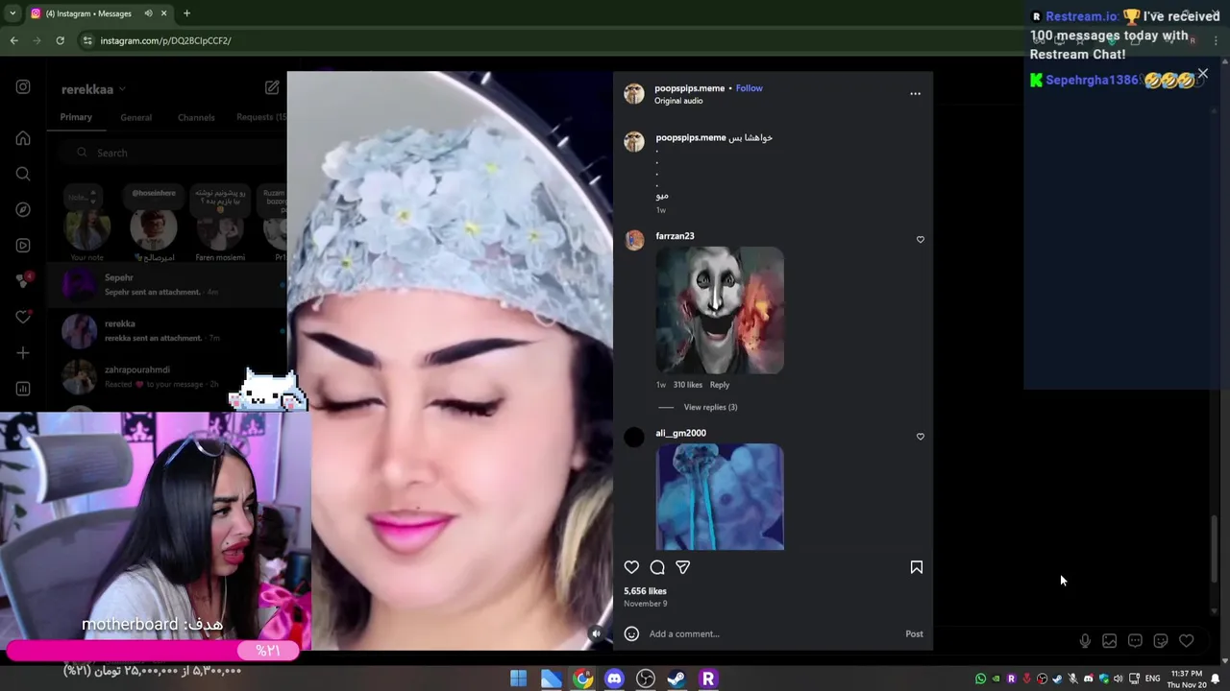Mute the Instagram tab audio speaker icon

click(148, 13)
